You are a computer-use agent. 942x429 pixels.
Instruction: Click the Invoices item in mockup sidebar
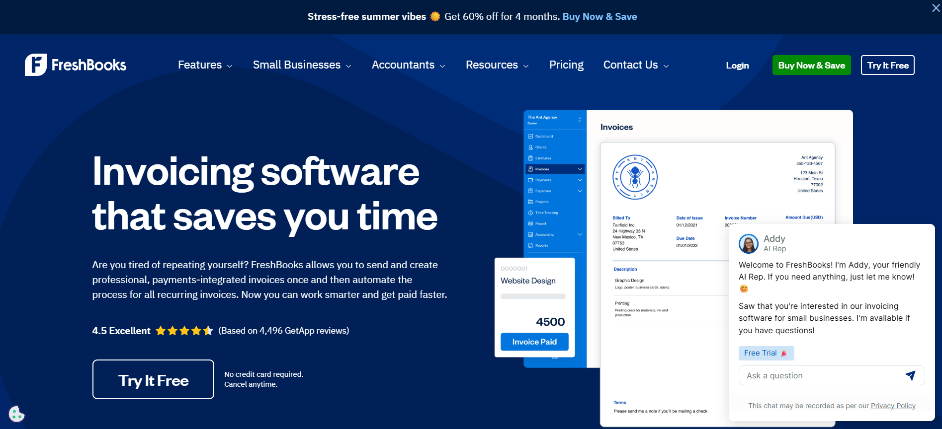coord(554,169)
